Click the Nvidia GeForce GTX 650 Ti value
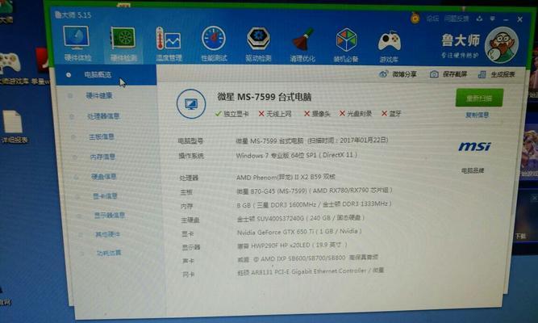The image size is (538, 323). point(299,232)
